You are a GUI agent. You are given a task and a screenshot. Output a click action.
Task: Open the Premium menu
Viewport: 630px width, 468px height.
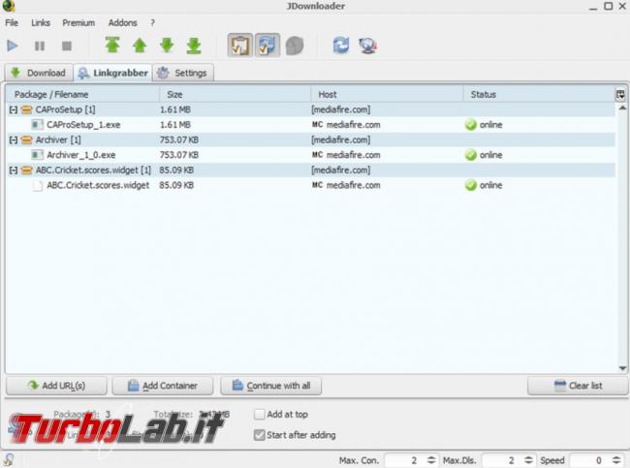click(79, 23)
